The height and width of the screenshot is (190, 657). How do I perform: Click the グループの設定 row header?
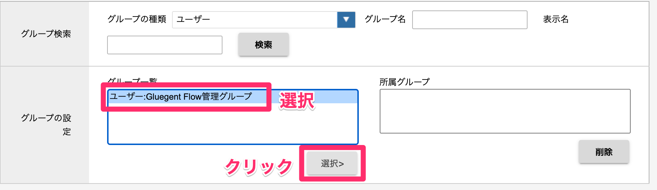click(x=46, y=125)
